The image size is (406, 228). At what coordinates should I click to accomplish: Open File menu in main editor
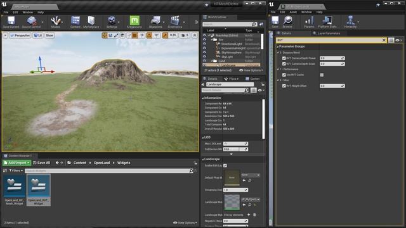coord(6,12)
